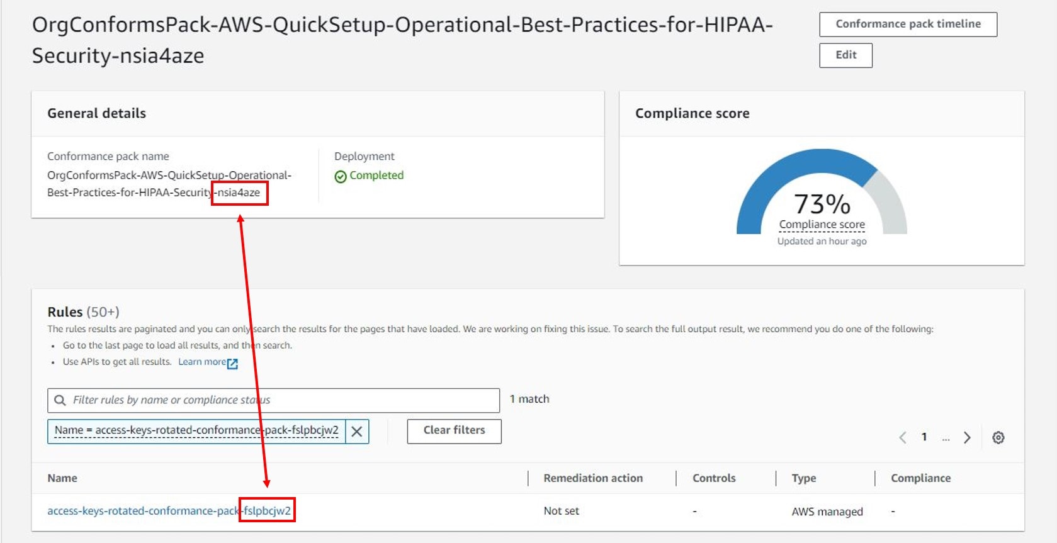Click the 73% compliance gauge
The height and width of the screenshot is (543, 1057).
pos(822,191)
